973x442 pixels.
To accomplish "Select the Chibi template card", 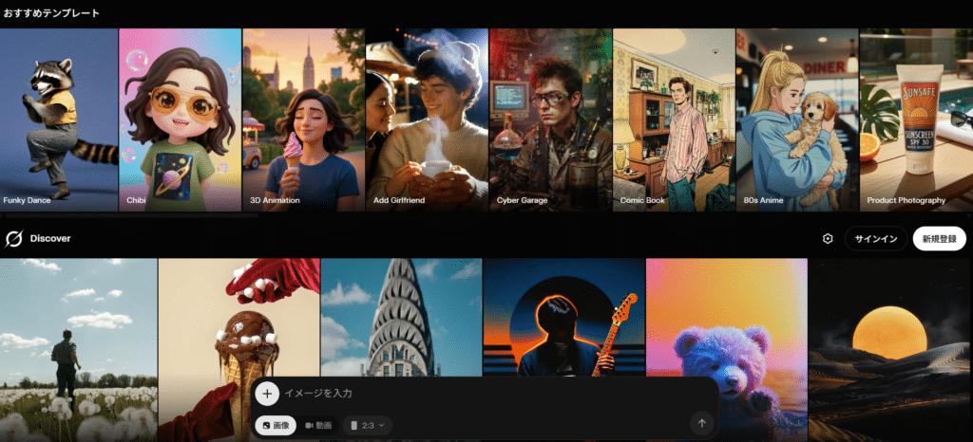I will point(181,119).
